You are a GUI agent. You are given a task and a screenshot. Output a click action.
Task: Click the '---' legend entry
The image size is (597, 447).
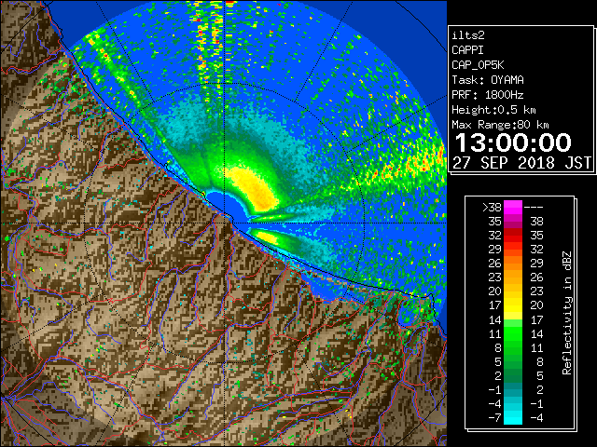(x=534, y=208)
